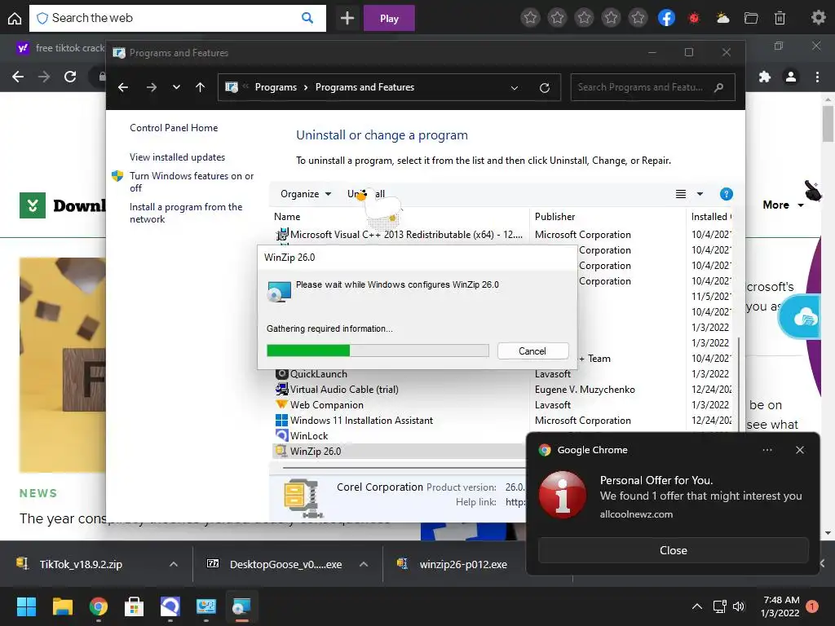Open the Facebook shortcut icon
The width and height of the screenshot is (835, 626).
click(666, 18)
